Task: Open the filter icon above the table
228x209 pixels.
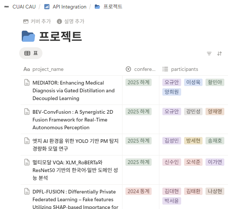Action: (209, 54)
